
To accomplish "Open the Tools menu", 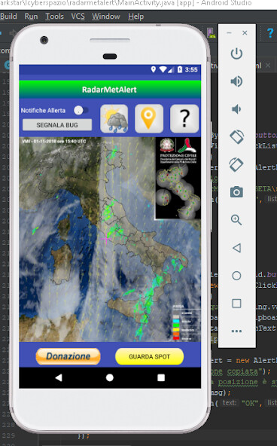I will tap(54, 17).
